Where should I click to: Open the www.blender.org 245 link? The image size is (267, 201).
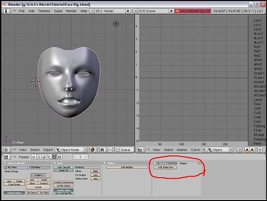(x=192, y=11)
